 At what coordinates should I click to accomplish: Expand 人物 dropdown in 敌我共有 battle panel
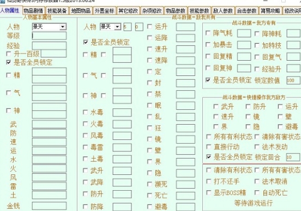pyautogui.click(x=117, y=27)
